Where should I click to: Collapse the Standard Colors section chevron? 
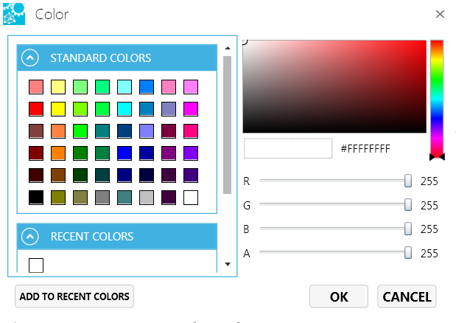(x=30, y=58)
